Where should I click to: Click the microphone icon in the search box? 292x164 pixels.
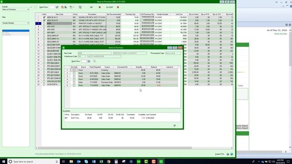pos(57,162)
